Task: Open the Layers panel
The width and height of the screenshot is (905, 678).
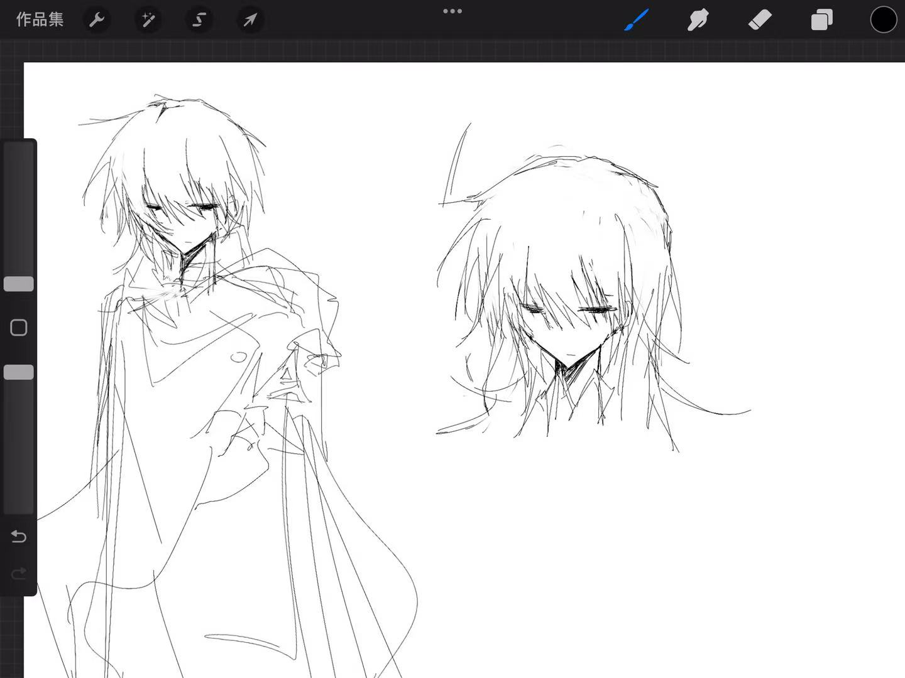Action: [821, 19]
